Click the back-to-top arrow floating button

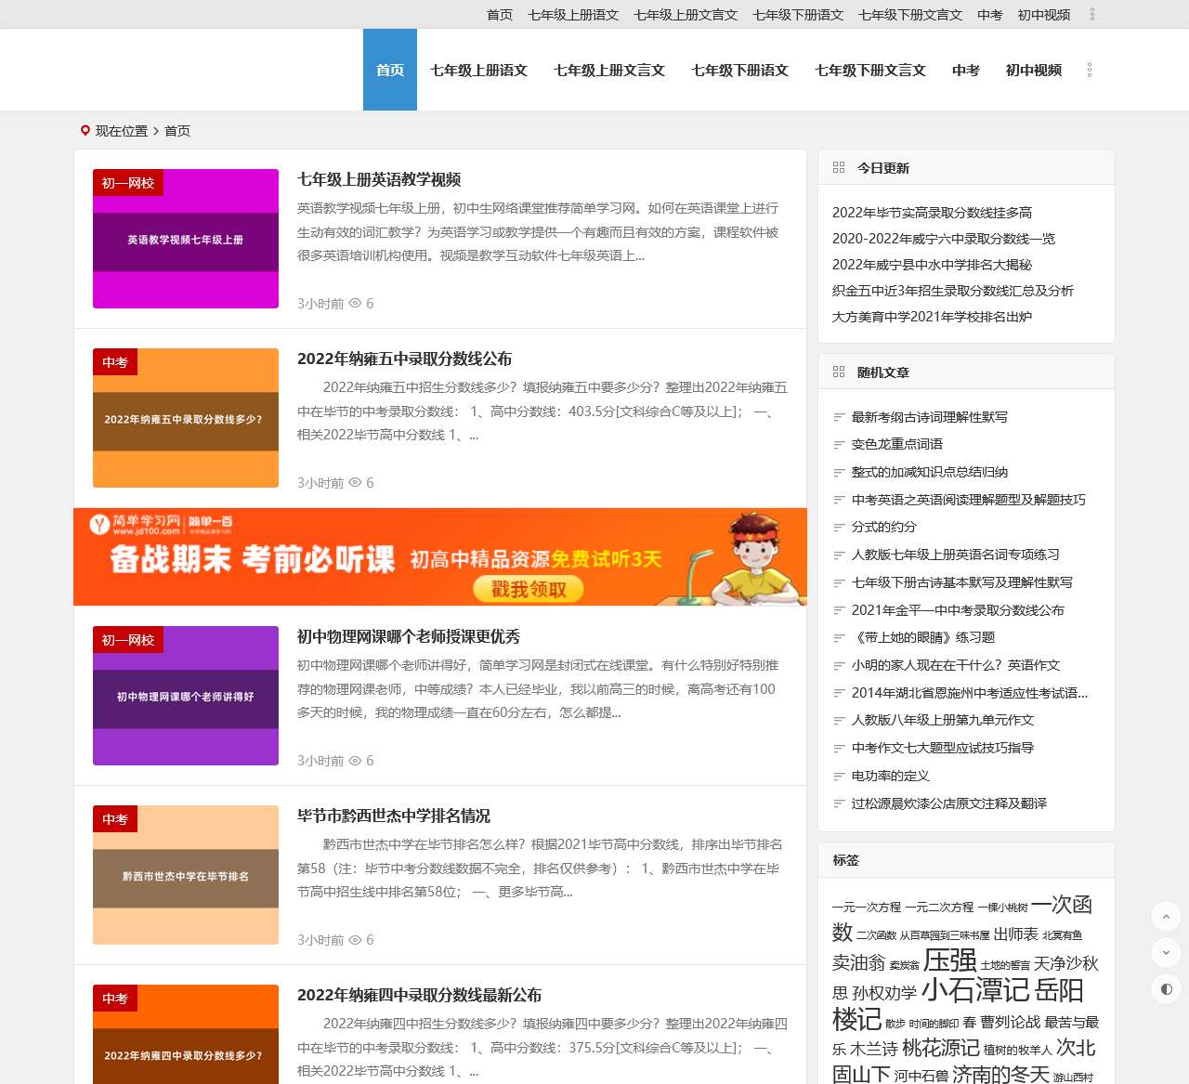point(1166,916)
